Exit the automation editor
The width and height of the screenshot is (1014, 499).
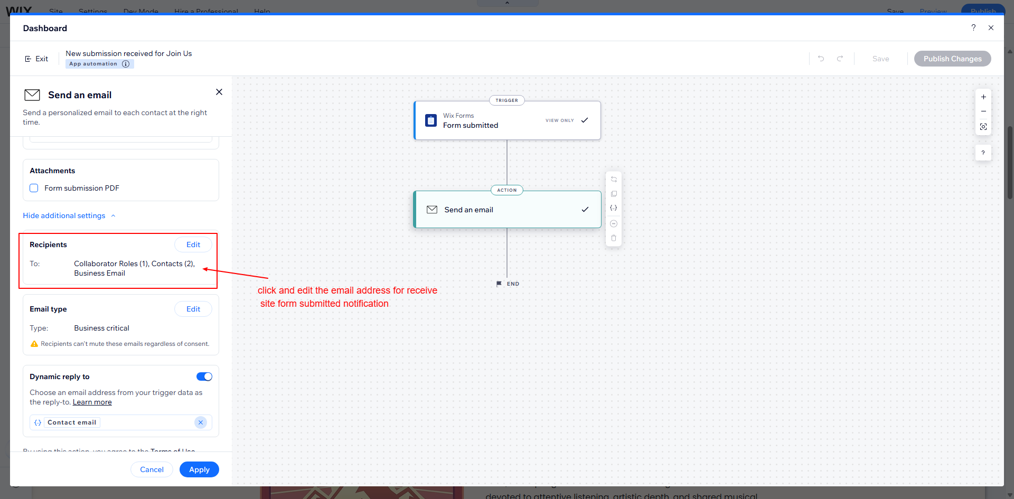(36, 59)
